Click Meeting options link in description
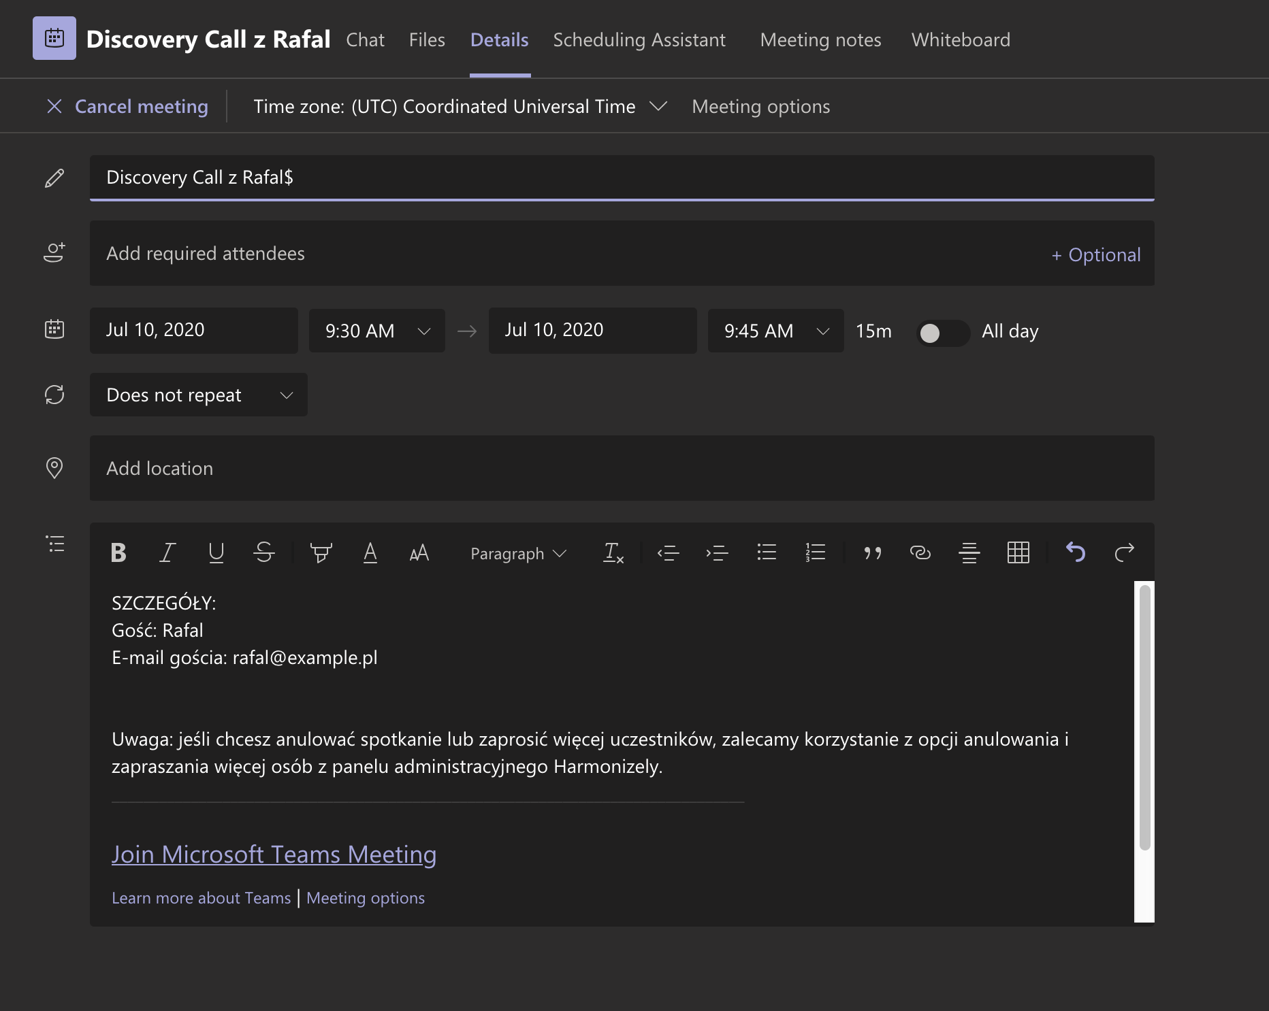 point(366,898)
